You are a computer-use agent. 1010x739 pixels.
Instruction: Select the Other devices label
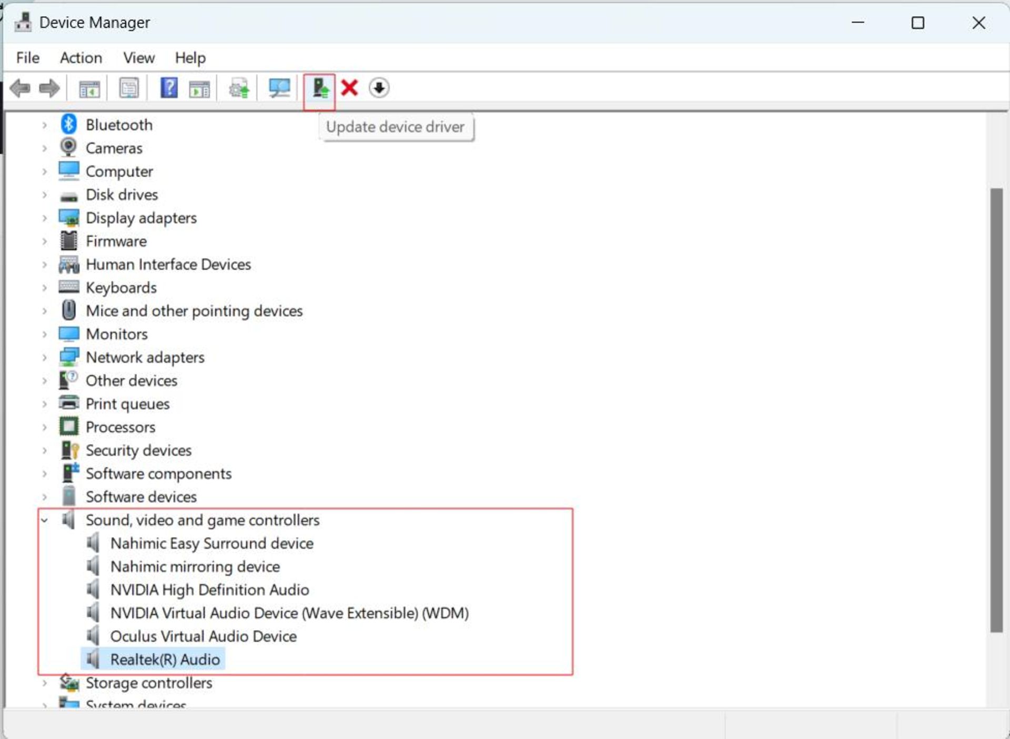point(132,380)
